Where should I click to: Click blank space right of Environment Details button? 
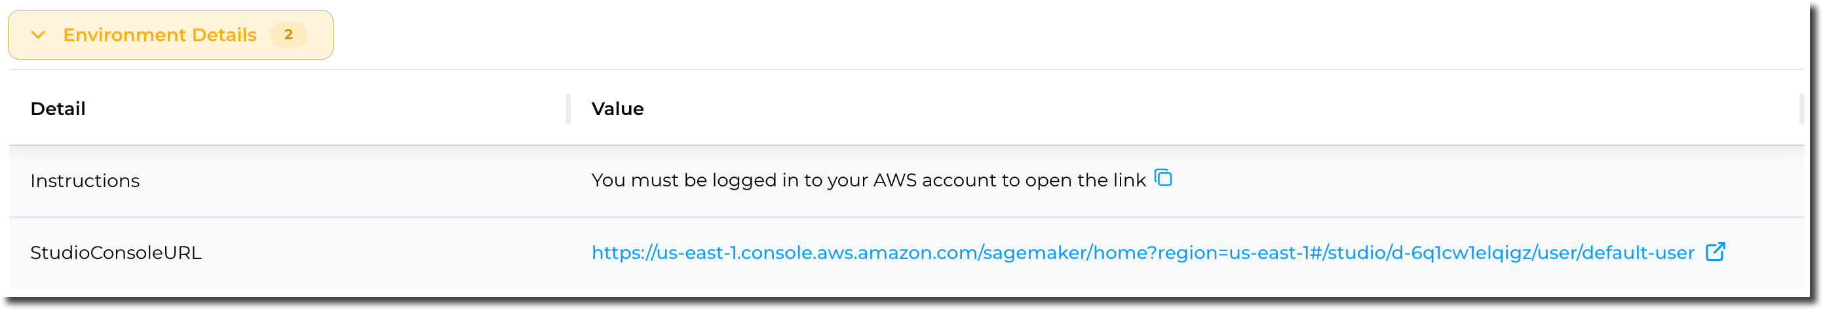[x=991, y=35]
